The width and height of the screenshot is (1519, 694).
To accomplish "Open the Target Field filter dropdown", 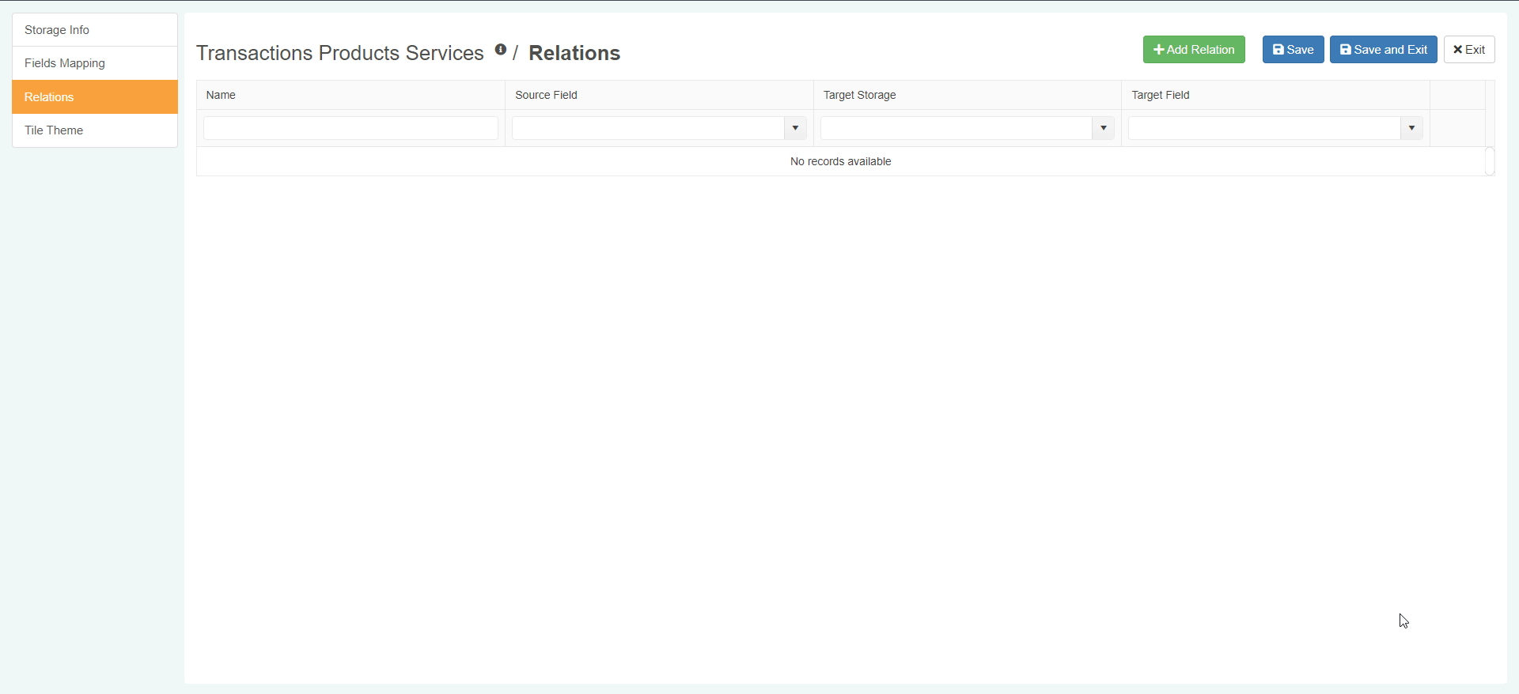I will [1411, 128].
